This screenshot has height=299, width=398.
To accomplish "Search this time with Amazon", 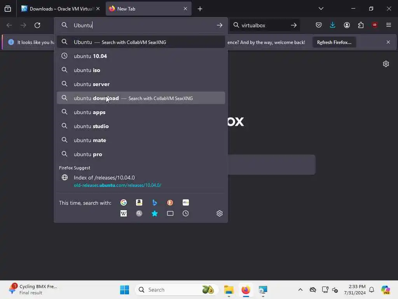I will 139,202.
